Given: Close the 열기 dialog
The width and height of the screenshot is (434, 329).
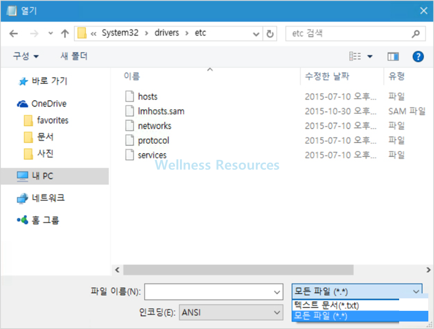Looking at the screenshot, I should [x=423, y=11].
